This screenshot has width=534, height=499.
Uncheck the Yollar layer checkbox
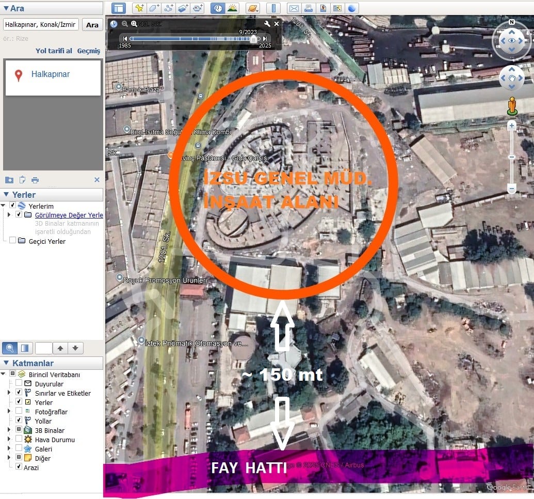point(19,421)
